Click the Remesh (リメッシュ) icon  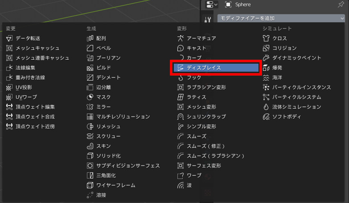pos(90,126)
